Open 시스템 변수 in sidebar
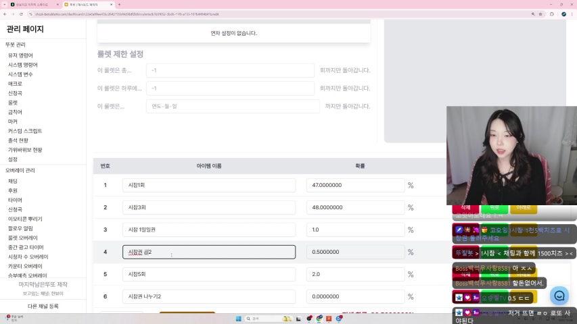The image size is (577, 324). tap(20, 74)
